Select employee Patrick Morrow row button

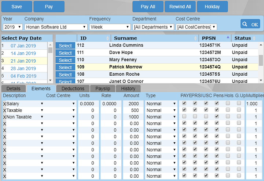(x=65, y=67)
